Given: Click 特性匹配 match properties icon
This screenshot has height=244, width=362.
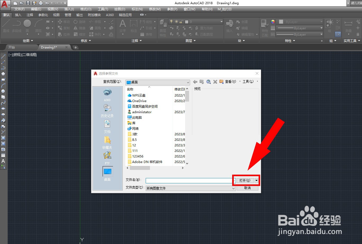Looking at the screenshot, I should click(x=265, y=28).
